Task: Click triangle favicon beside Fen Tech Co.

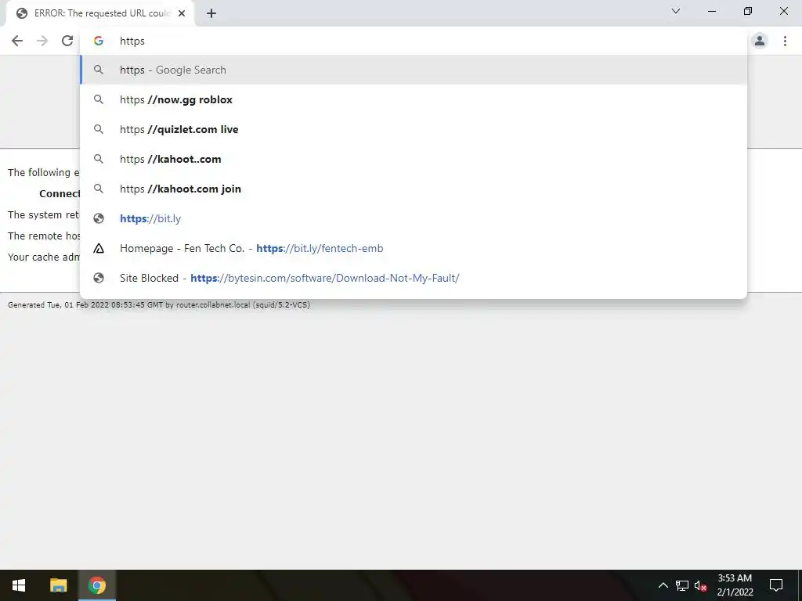Action: tap(99, 248)
